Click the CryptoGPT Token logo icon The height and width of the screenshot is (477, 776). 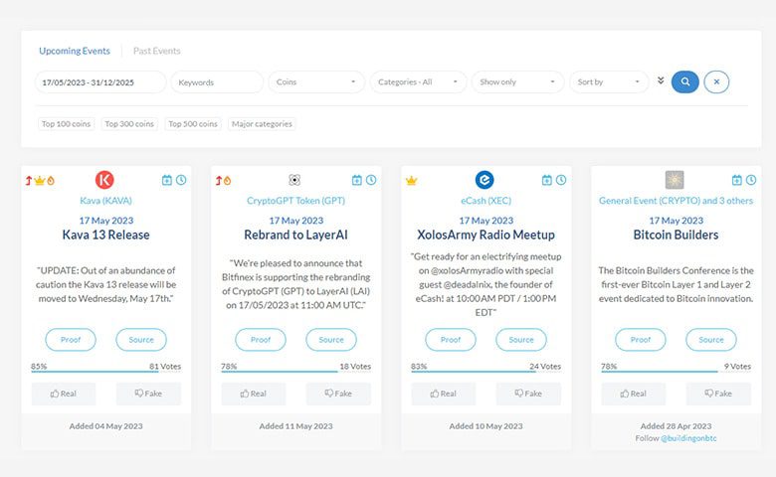pos(294,180)
